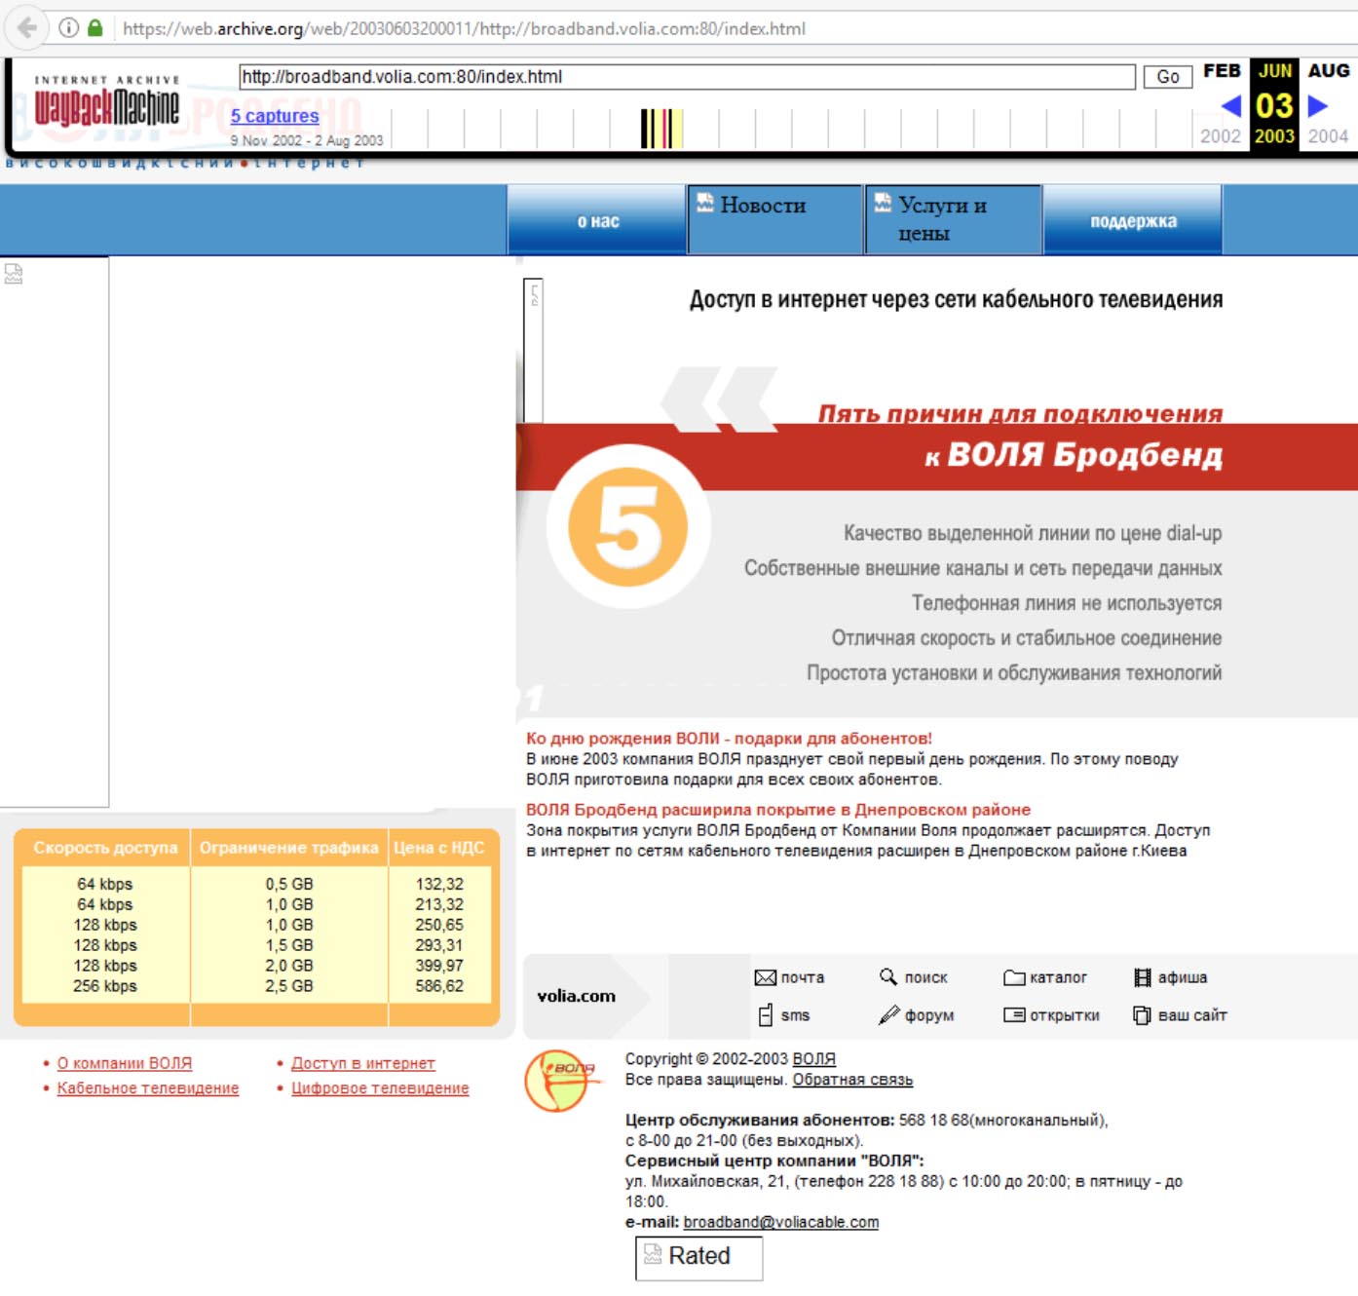Screen dimensions: 1358x1296
Task: Click the поиск magnifier icon
Action: tap(888, 976)
